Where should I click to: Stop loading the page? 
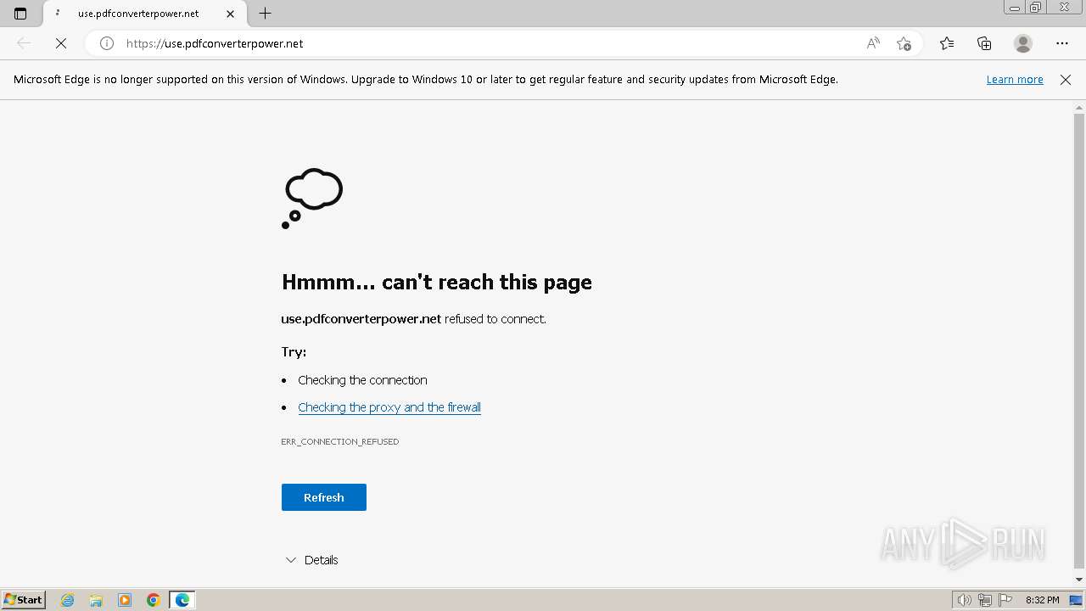pyautogui.click(x=61, y=43)
